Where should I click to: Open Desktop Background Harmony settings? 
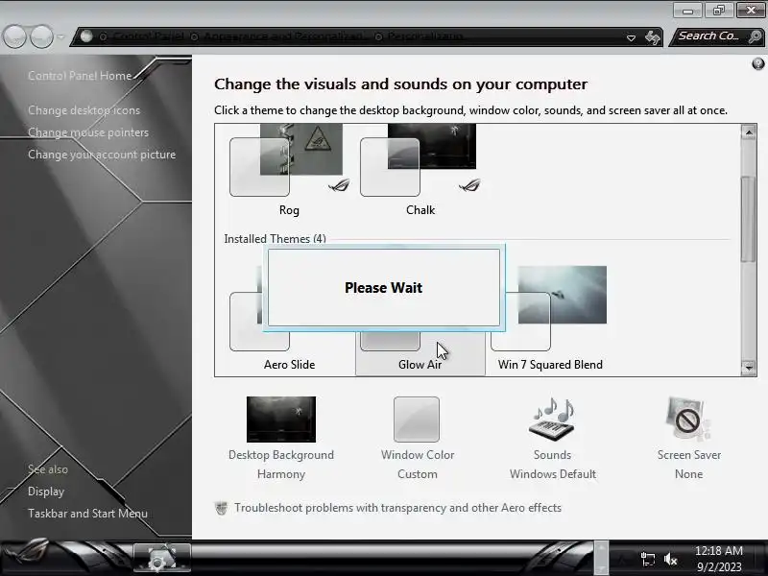click(x=281, y=439)
